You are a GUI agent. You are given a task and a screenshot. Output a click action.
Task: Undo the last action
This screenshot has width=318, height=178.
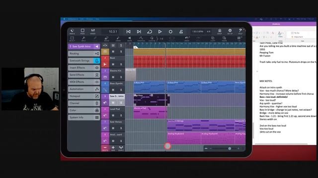point(187,39)
